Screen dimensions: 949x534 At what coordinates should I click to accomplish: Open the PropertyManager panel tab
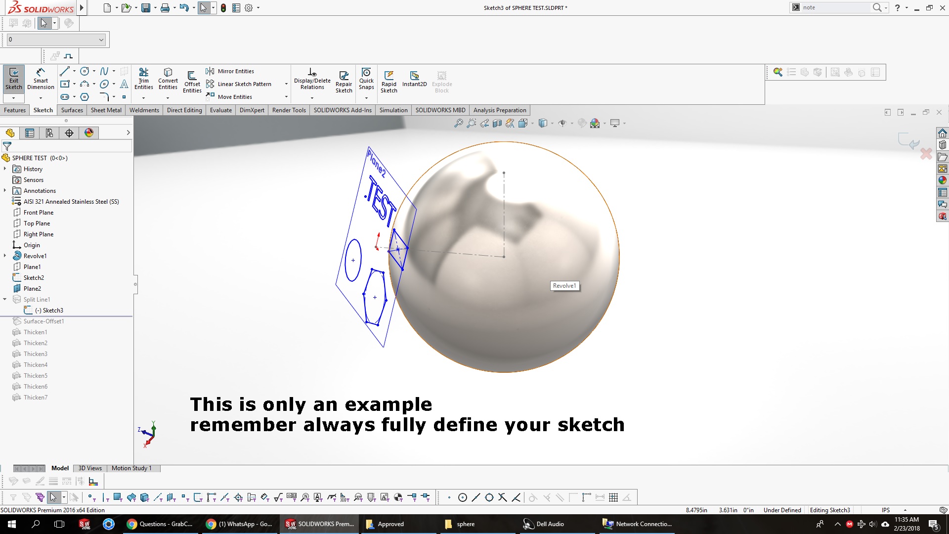point(30,133)
